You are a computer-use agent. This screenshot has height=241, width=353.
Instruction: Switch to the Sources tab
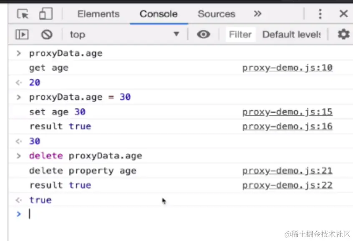click(216, 14)
